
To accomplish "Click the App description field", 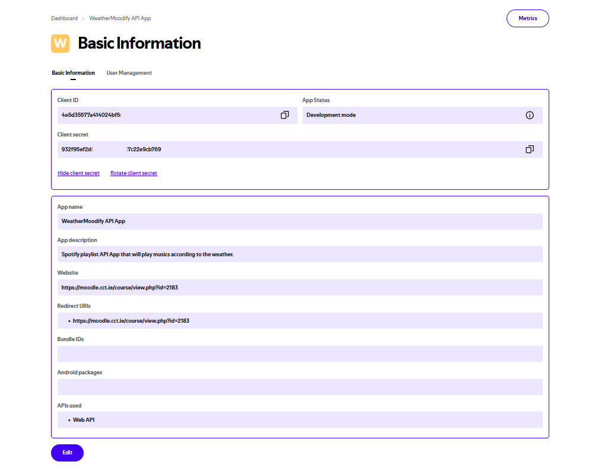I will 300,254.
